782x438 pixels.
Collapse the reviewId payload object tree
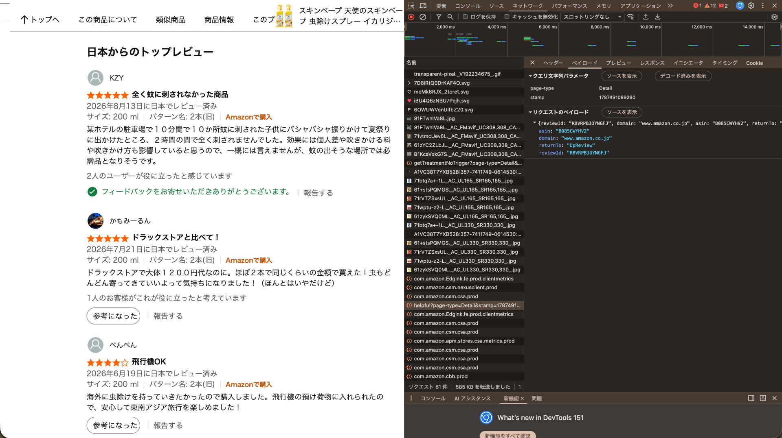534,123
